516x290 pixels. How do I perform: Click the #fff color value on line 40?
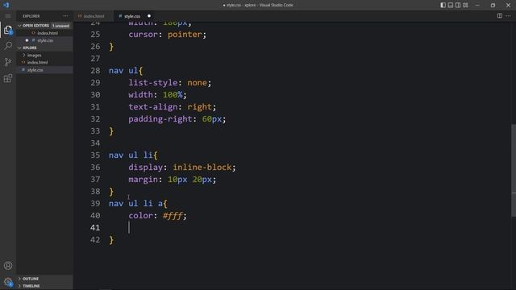point(173,216)
